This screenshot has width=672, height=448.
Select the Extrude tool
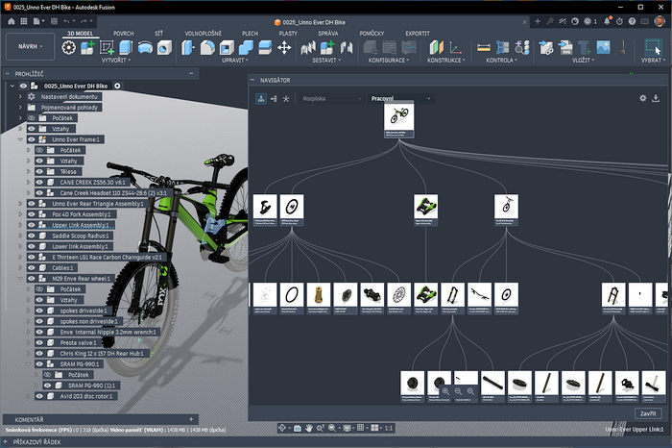(x=126, y=47)
